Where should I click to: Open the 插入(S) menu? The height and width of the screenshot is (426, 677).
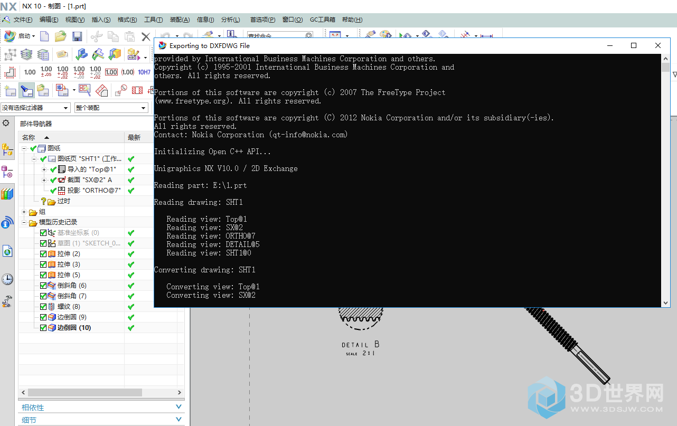101,20
